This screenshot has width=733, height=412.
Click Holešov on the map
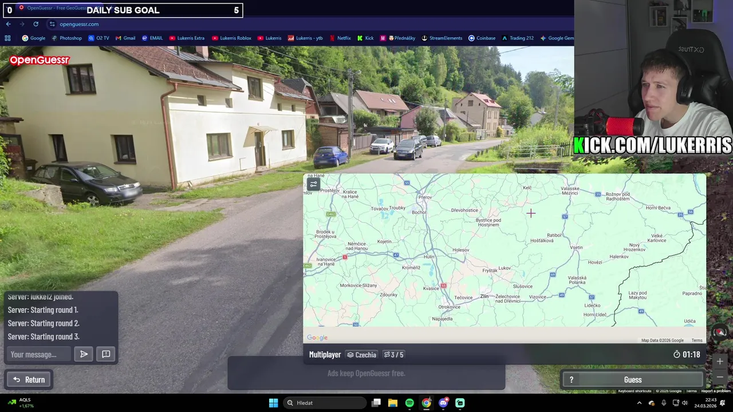(461, 250)
